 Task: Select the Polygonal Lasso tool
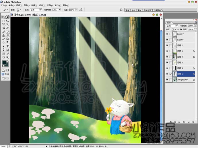click(3, 24)
